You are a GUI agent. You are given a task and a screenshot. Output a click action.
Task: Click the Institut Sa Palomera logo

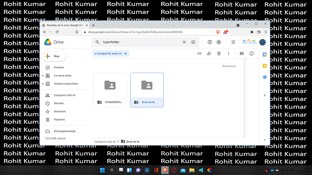tap(250, 42)
